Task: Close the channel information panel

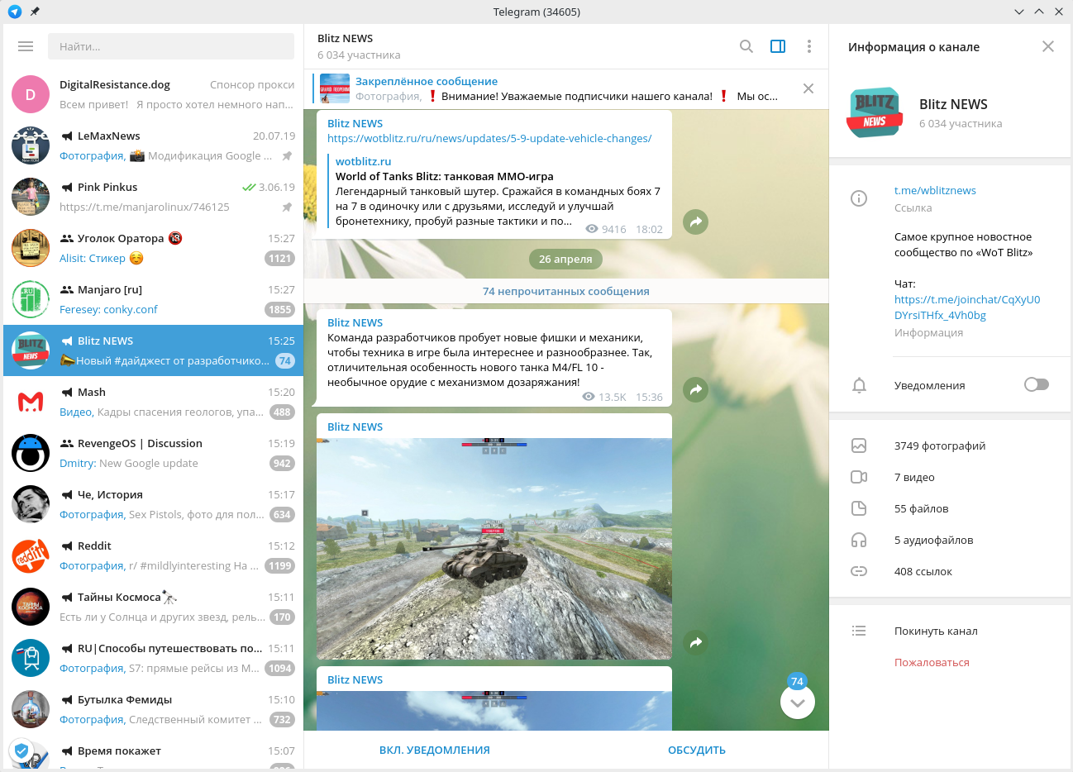Action: coord(1048,46)
